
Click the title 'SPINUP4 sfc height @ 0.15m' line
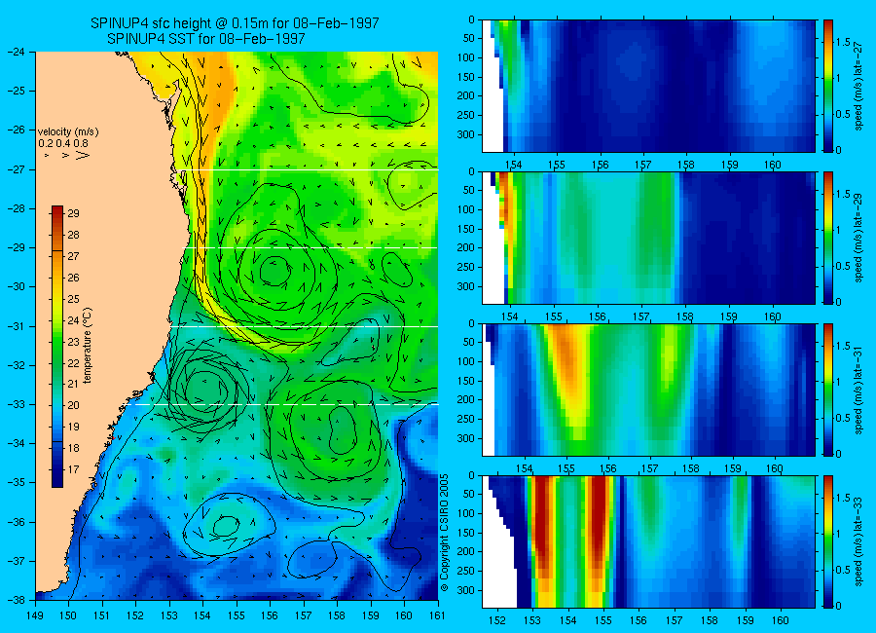pos(235,23)
